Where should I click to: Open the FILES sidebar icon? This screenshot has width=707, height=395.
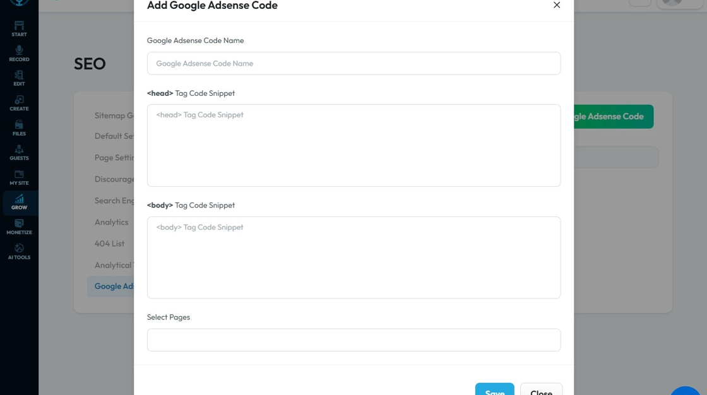pyautogui.click(x=19, y=127)
